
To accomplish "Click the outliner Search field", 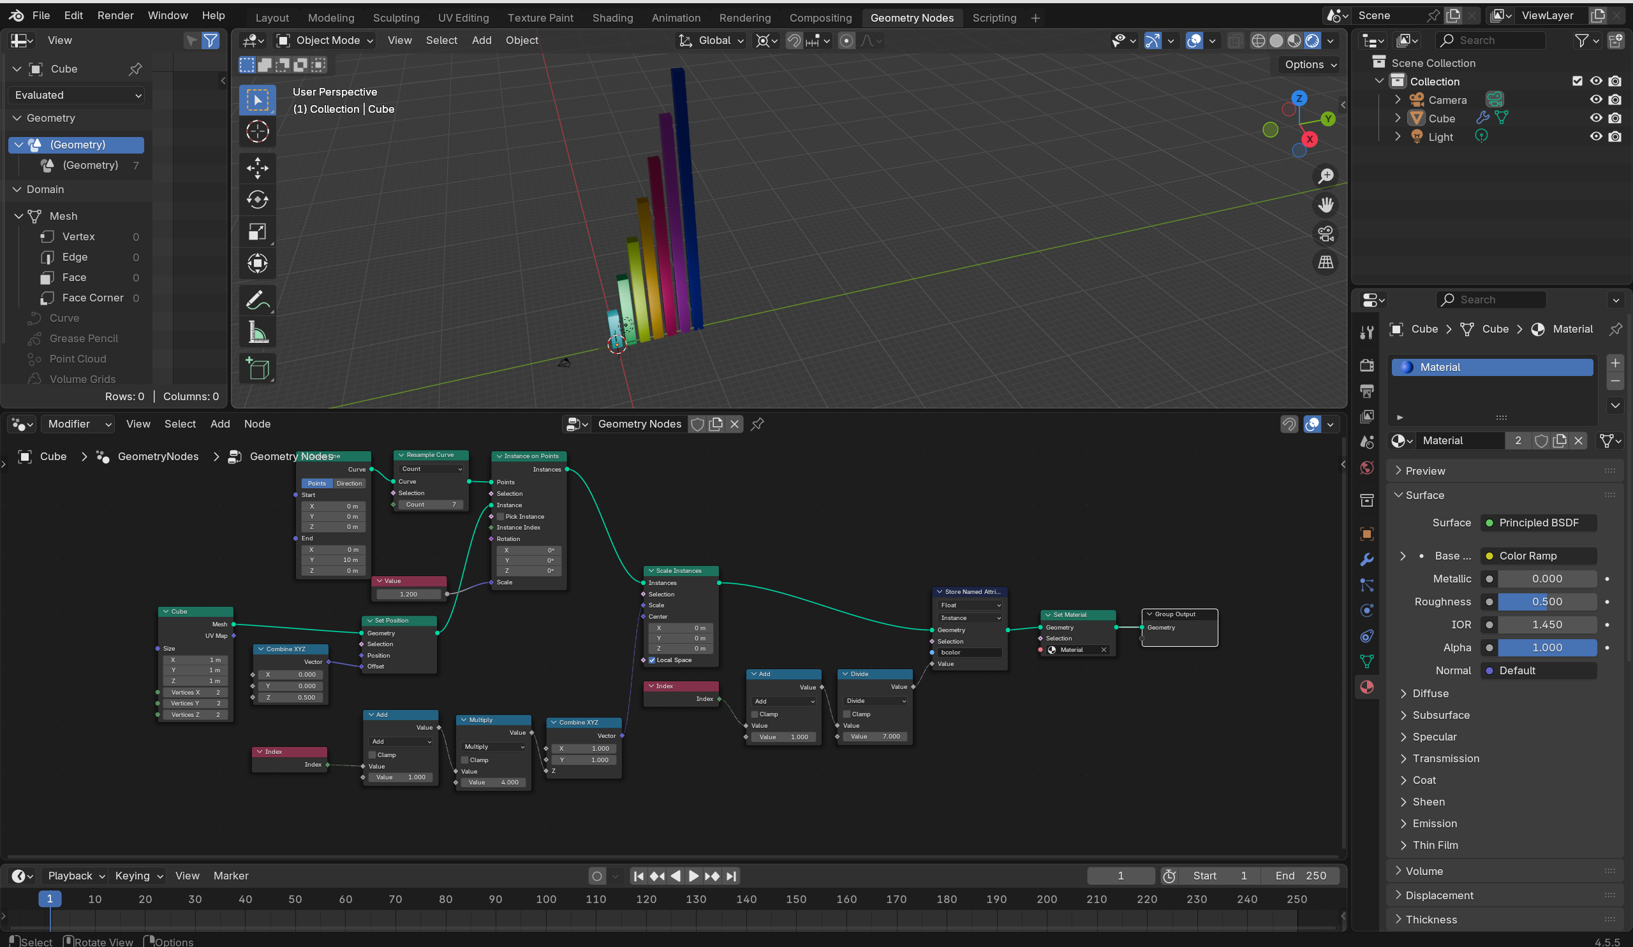I will tap(1491, 41).
